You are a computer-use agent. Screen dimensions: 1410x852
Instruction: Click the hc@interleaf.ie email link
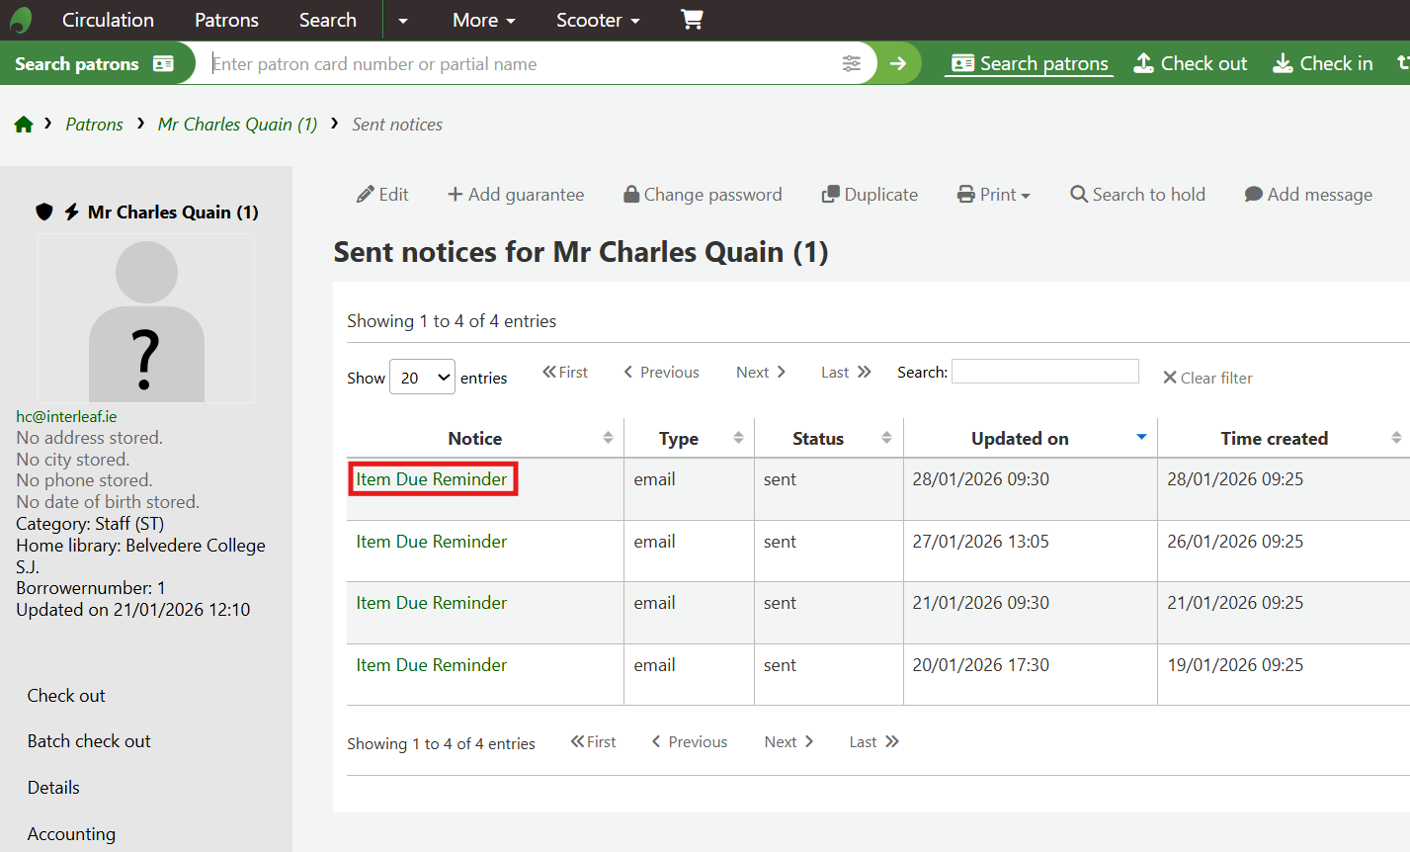coord(66,416)
